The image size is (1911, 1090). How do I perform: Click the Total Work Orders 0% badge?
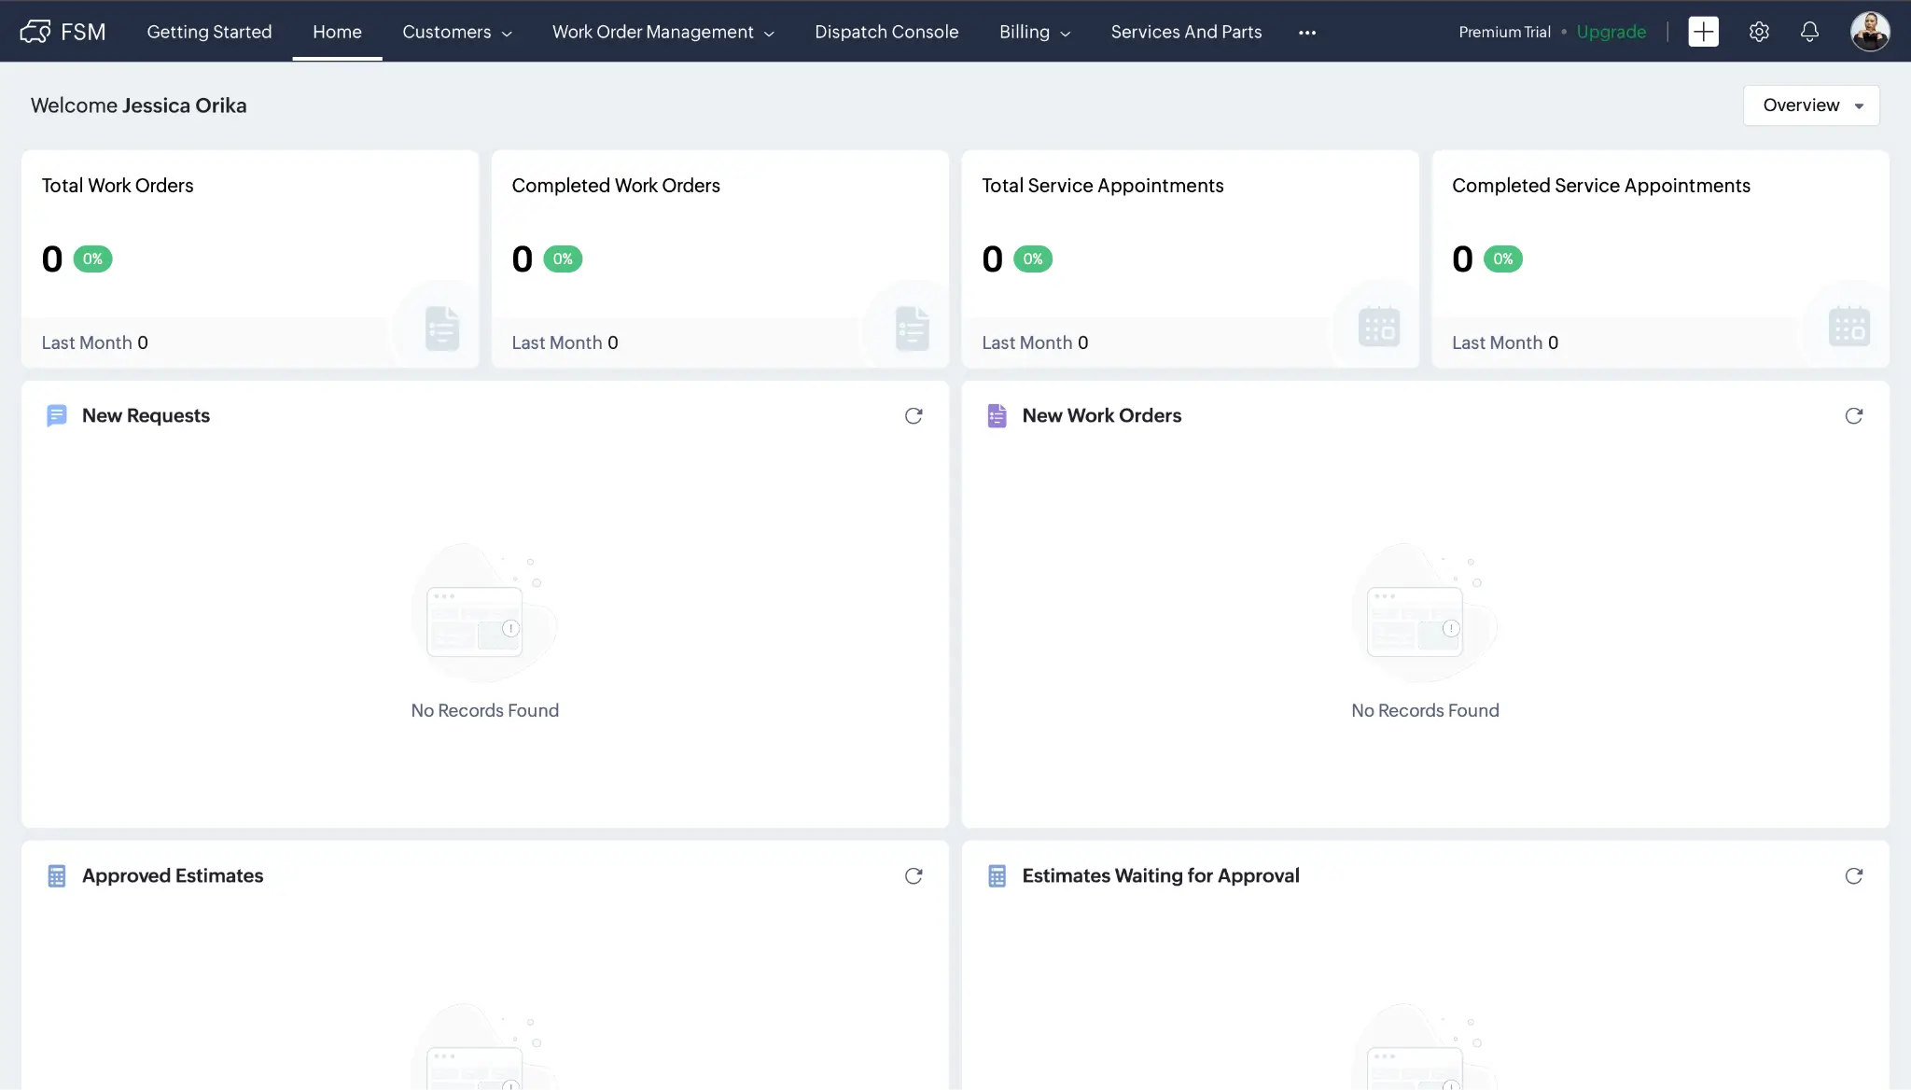point(92,259)
